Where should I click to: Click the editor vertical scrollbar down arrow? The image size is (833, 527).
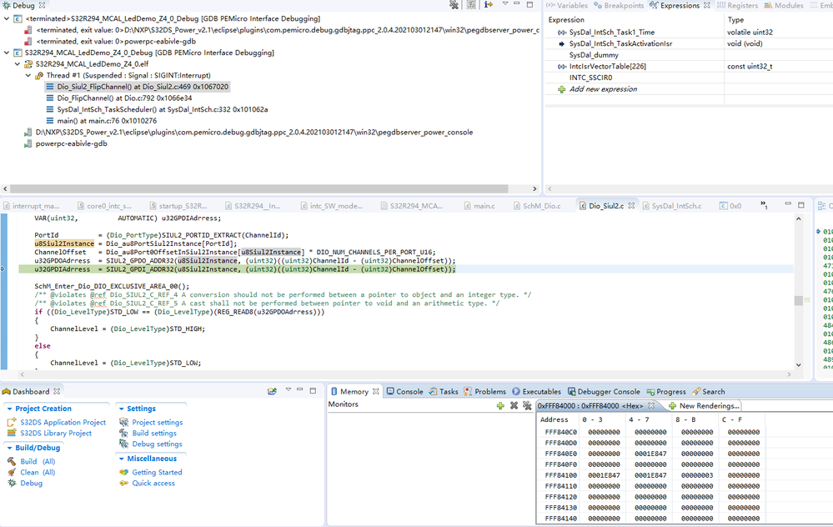[799, 365]
